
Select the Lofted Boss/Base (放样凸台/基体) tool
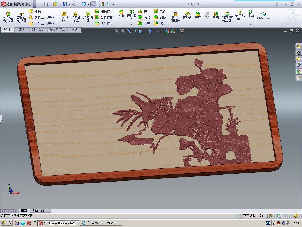(x=42, y=17)
